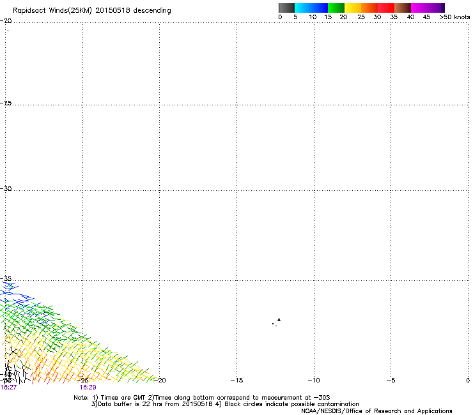Click the -15 longitude axis label
473x415 pixels.
tap(236, 381)
